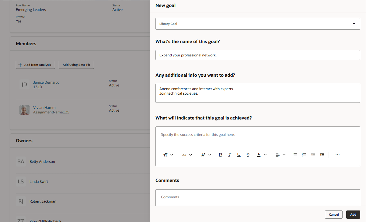Pick a font color swatch
This screenshot has height=222, width=366.
coord(258,155)
